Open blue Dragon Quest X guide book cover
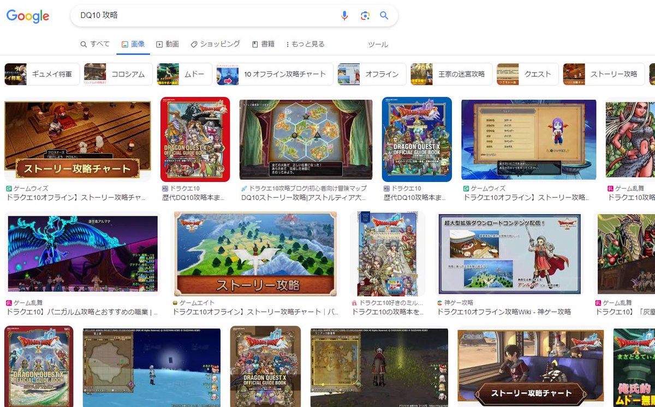This screenshot has width=655, height=407. (417, 139)
